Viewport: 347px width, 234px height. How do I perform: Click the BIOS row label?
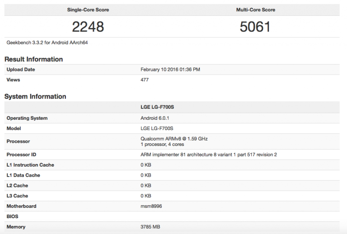click(13, 216)
